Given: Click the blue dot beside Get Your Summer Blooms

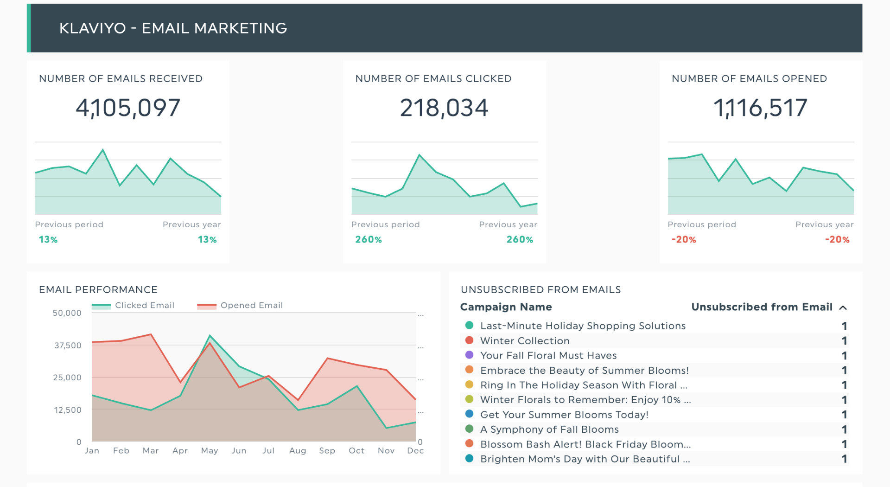Looking at the screenshot, I should click(469, 414).
